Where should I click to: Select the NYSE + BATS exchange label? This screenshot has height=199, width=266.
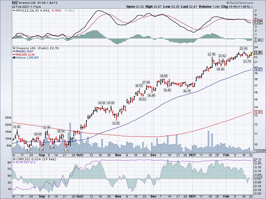click(x=48, y=3)
